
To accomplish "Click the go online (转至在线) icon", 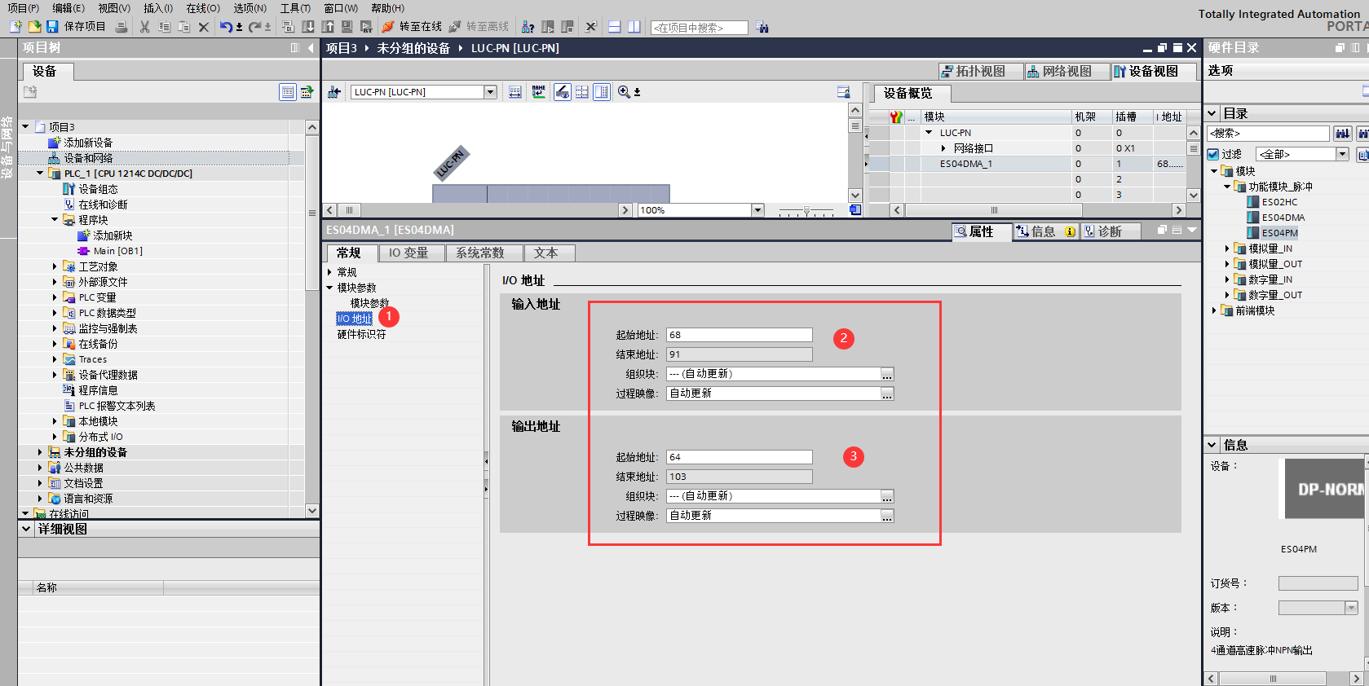I will pyautogui.click(x=388, y=27).
